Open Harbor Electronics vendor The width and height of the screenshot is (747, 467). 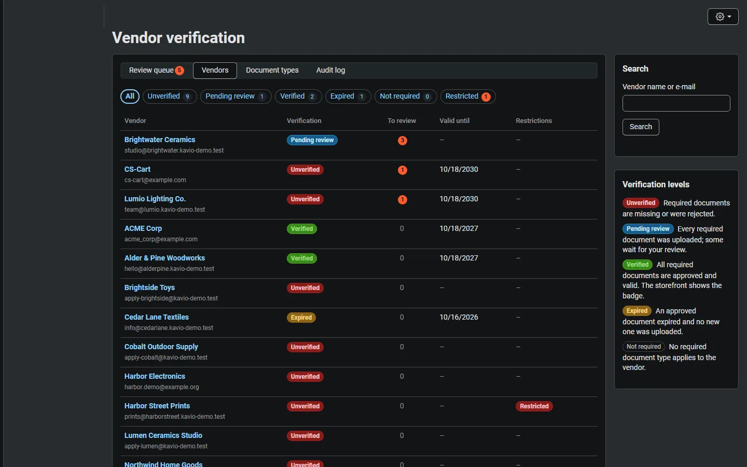[155, 376]
